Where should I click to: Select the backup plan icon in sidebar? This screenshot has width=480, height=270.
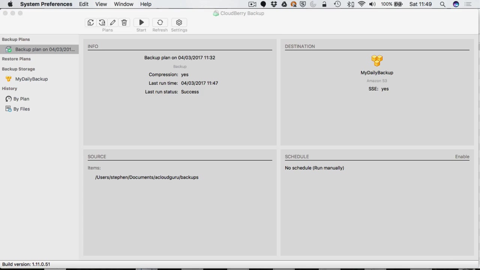coord(9,49)
